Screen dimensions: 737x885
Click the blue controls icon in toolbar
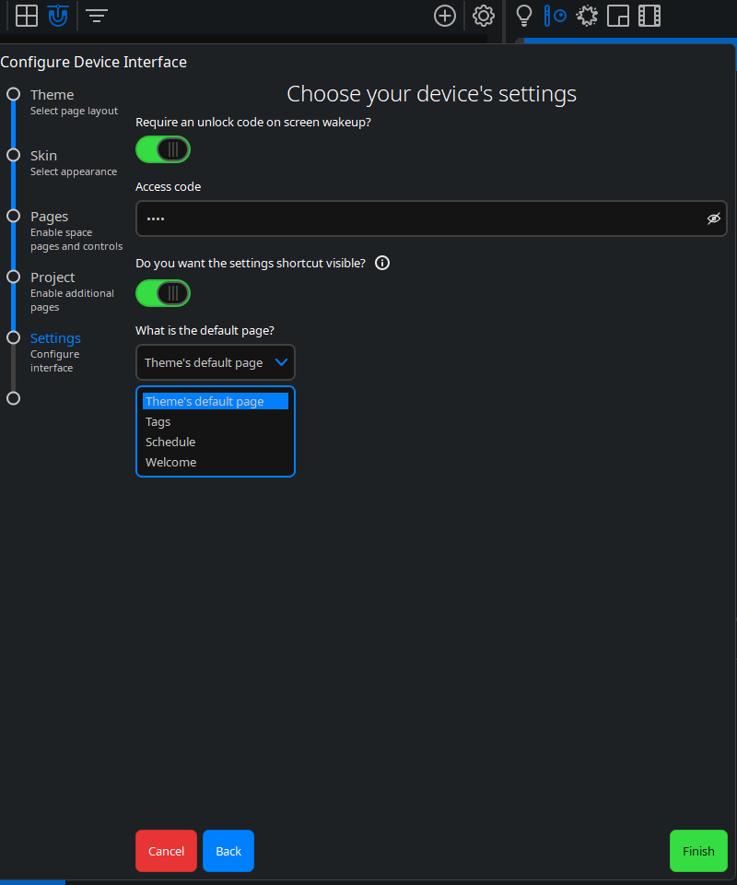pos(555,16)
